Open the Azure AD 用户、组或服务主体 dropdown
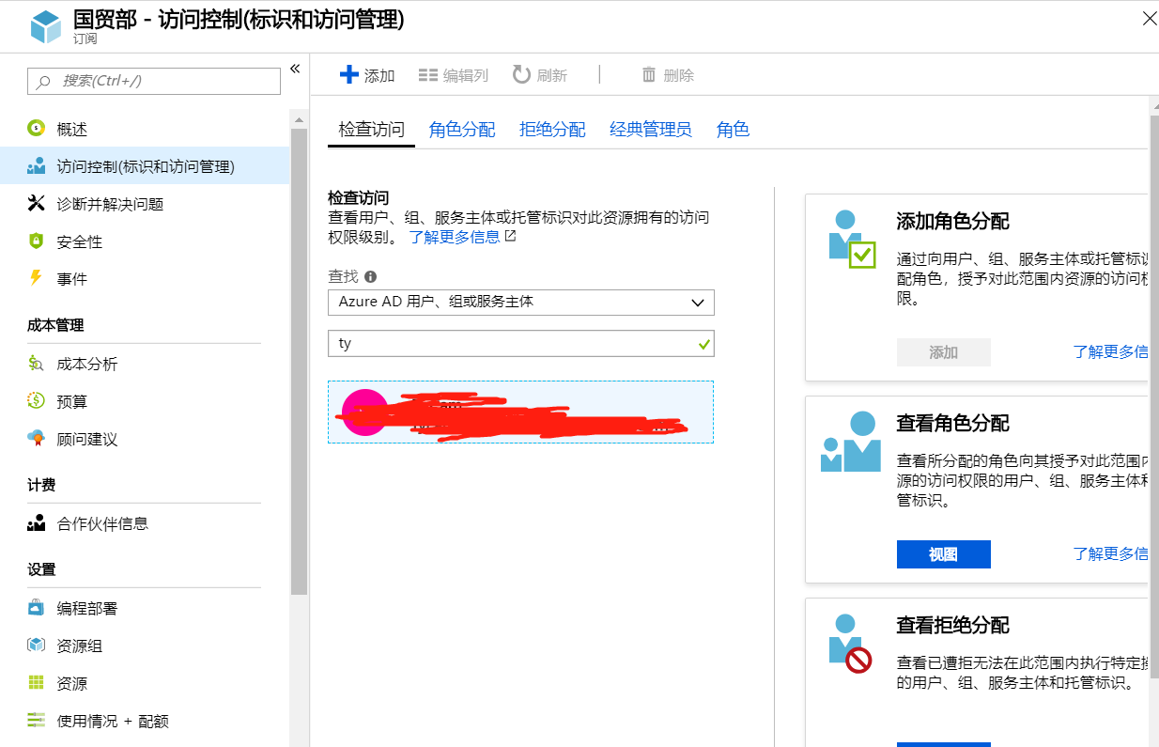 click(521, 303)
